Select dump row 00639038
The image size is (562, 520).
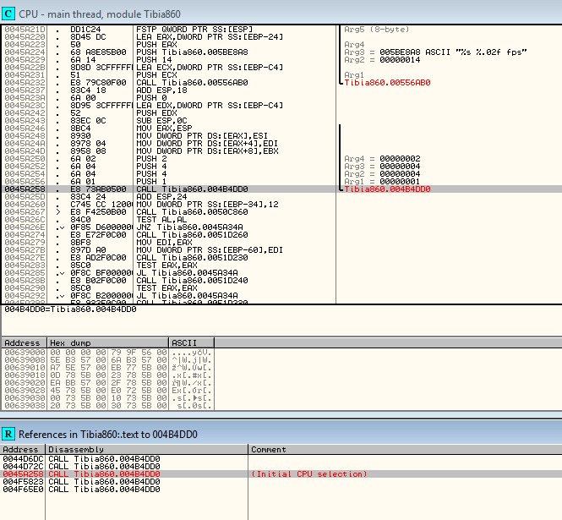[x=107, y=406]
